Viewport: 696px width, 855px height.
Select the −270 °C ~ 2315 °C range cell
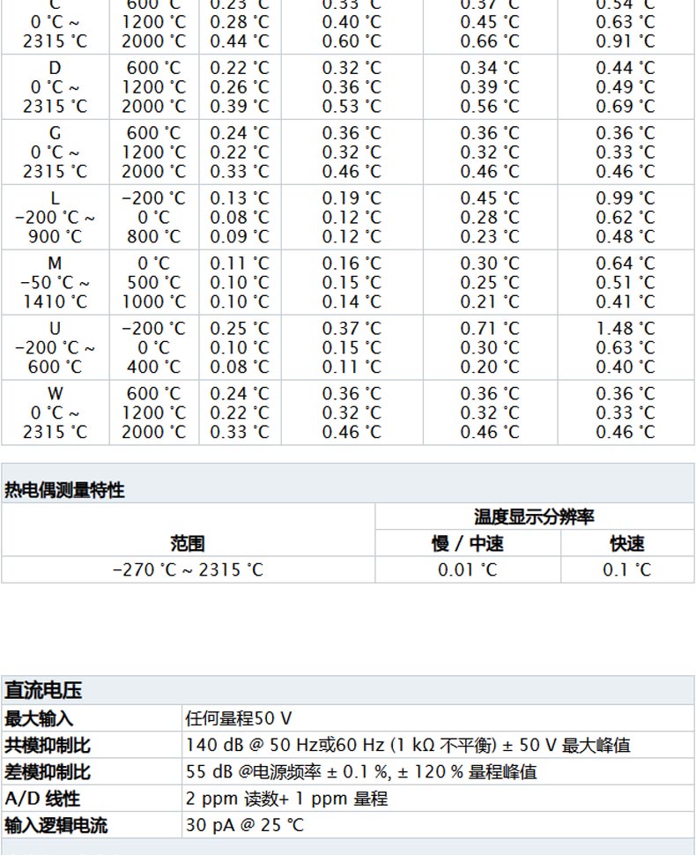click(x=188, y=569)
